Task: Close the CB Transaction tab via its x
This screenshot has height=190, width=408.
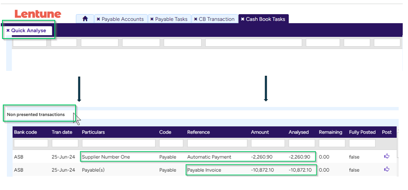Action: coord(195,19)
